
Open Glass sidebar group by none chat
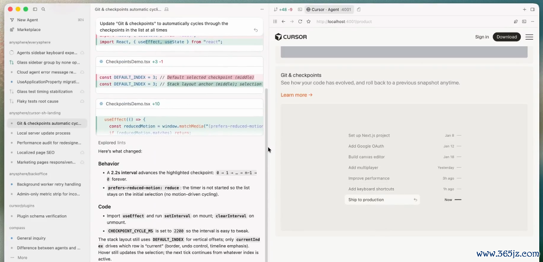coord(47,62)
